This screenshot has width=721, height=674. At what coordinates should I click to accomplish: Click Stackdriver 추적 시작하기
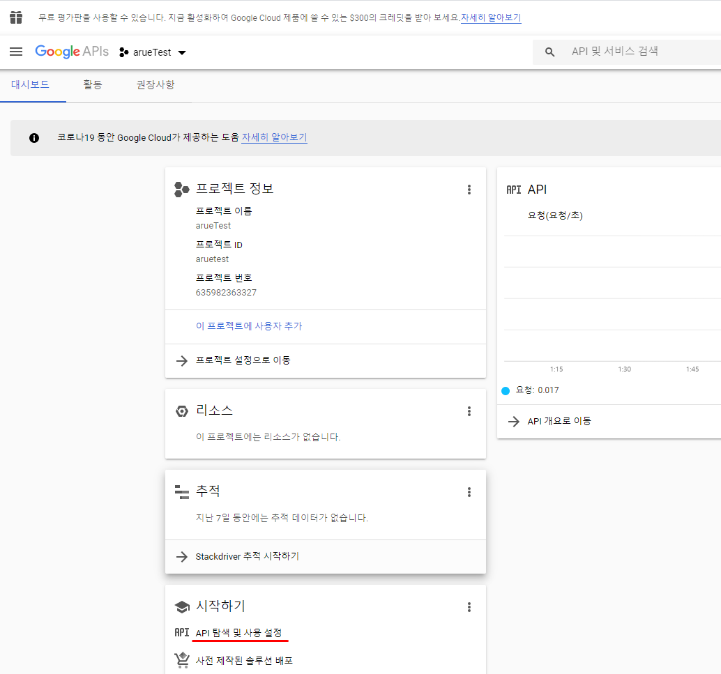coord(248,556)
